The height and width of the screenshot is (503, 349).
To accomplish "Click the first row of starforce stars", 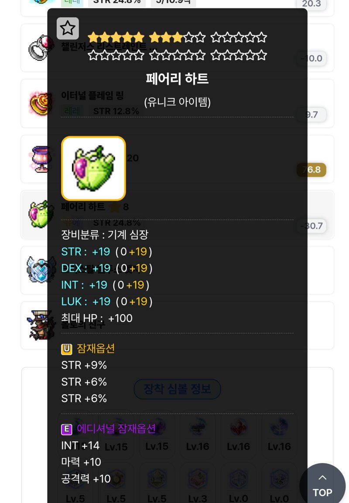I will pos(177,38).
